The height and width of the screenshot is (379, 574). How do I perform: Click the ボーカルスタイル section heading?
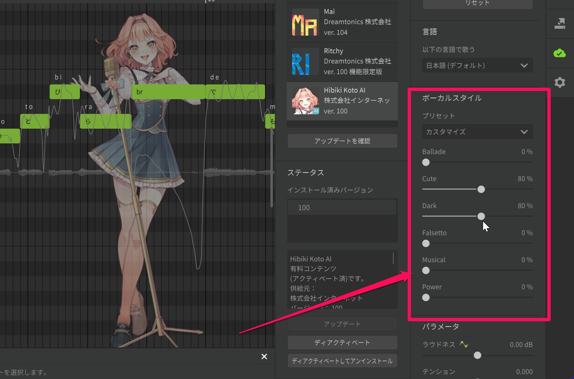(x=452, y=98)
